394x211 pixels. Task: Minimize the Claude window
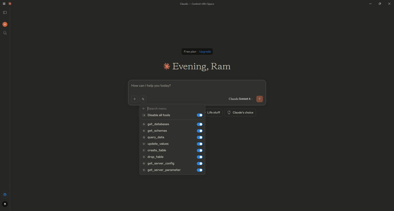tap(370, 4)
